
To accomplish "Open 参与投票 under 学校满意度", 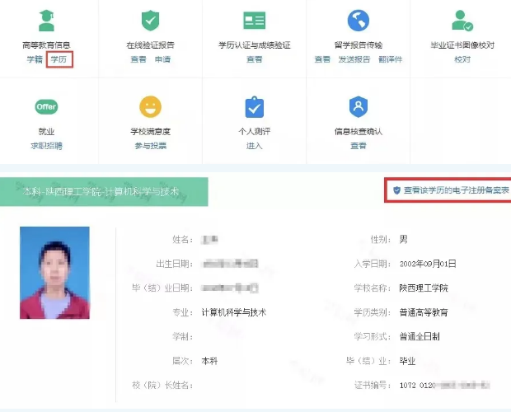I will (x=150, y=146).
